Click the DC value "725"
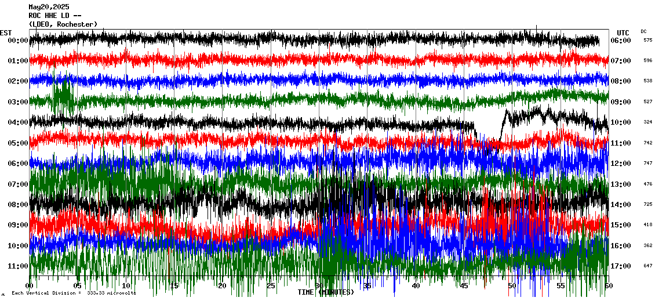655x301 pixels. [x=647, y=204]
